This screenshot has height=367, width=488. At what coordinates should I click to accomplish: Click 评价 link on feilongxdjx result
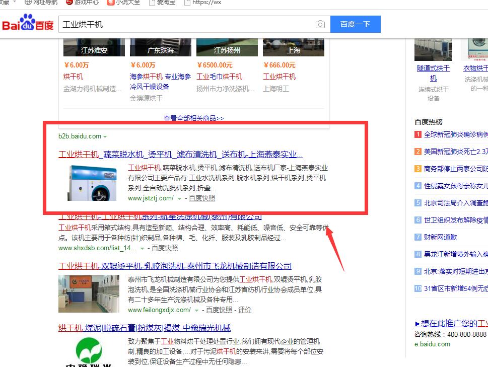point(245,310)
